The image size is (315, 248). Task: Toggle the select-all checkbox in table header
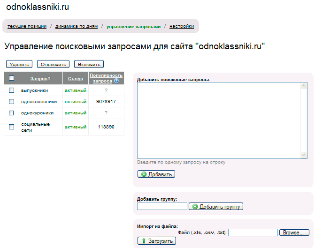[x=12, y=78]
